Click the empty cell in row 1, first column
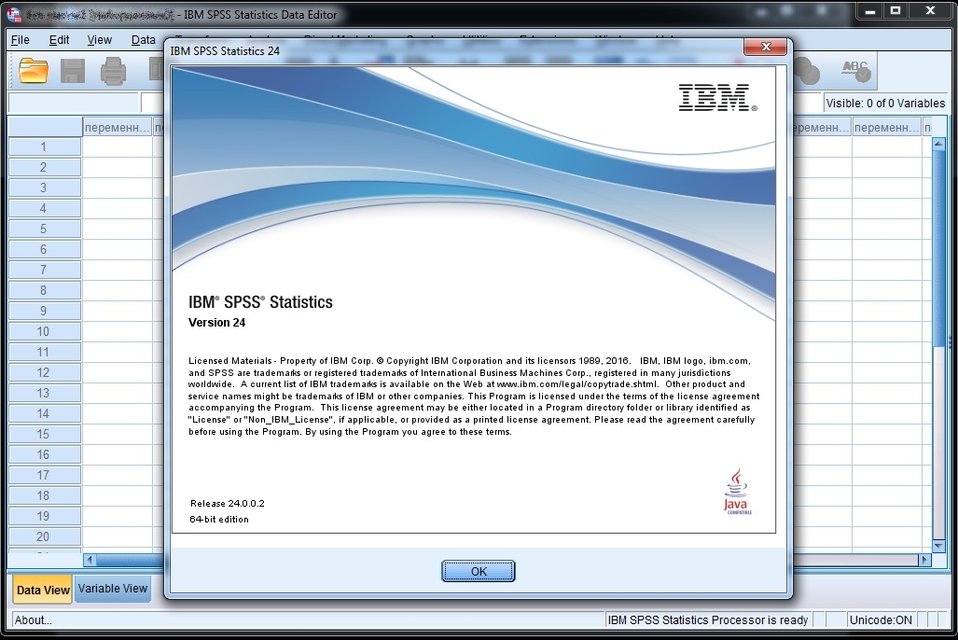 click(118, 146)
